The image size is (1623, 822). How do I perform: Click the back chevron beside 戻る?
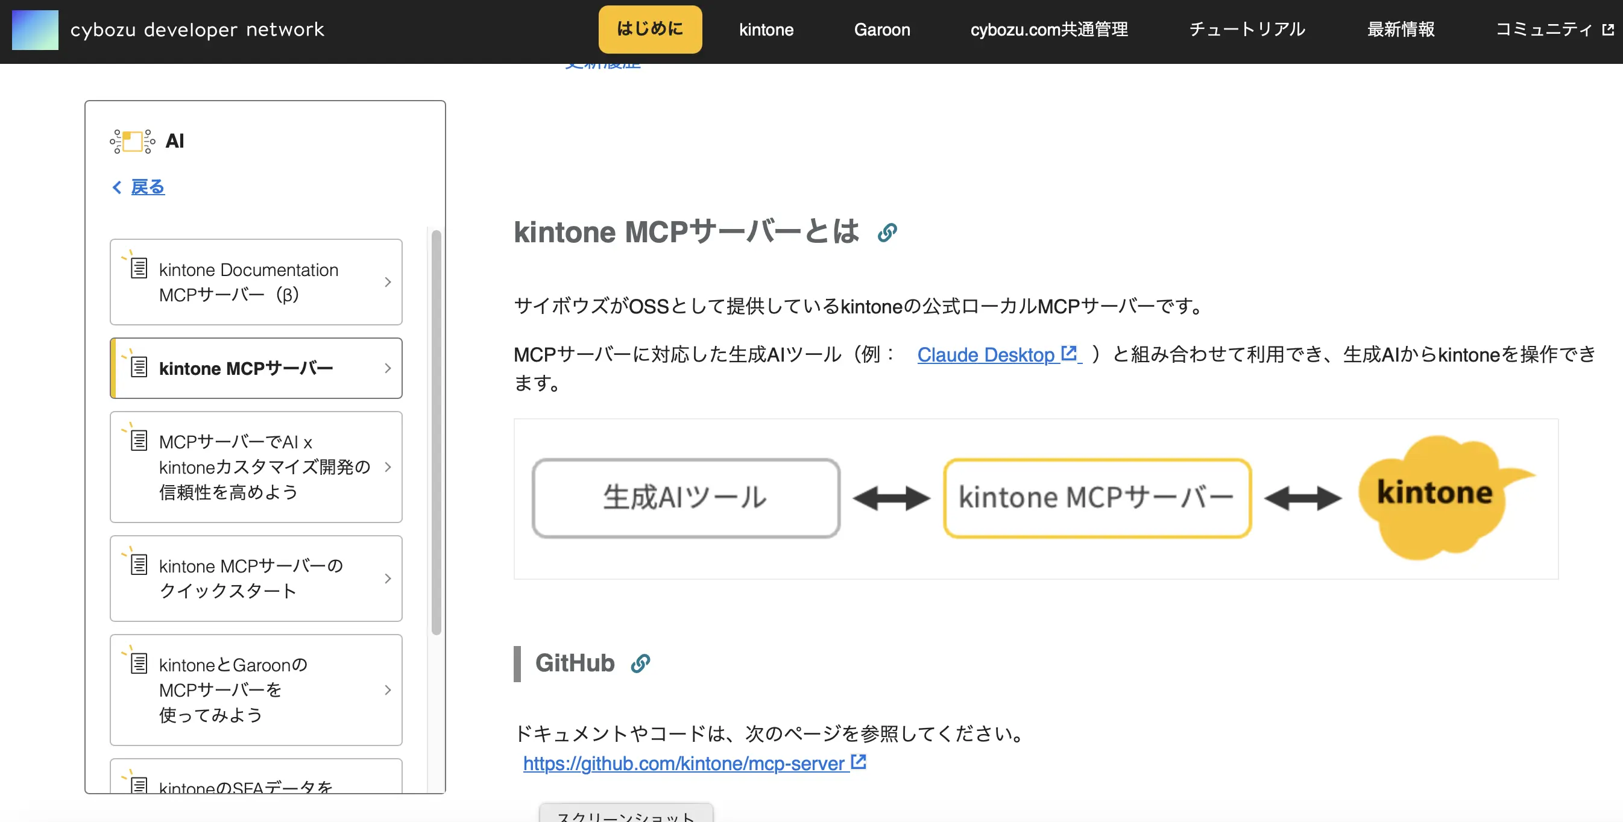coord(116,187)
